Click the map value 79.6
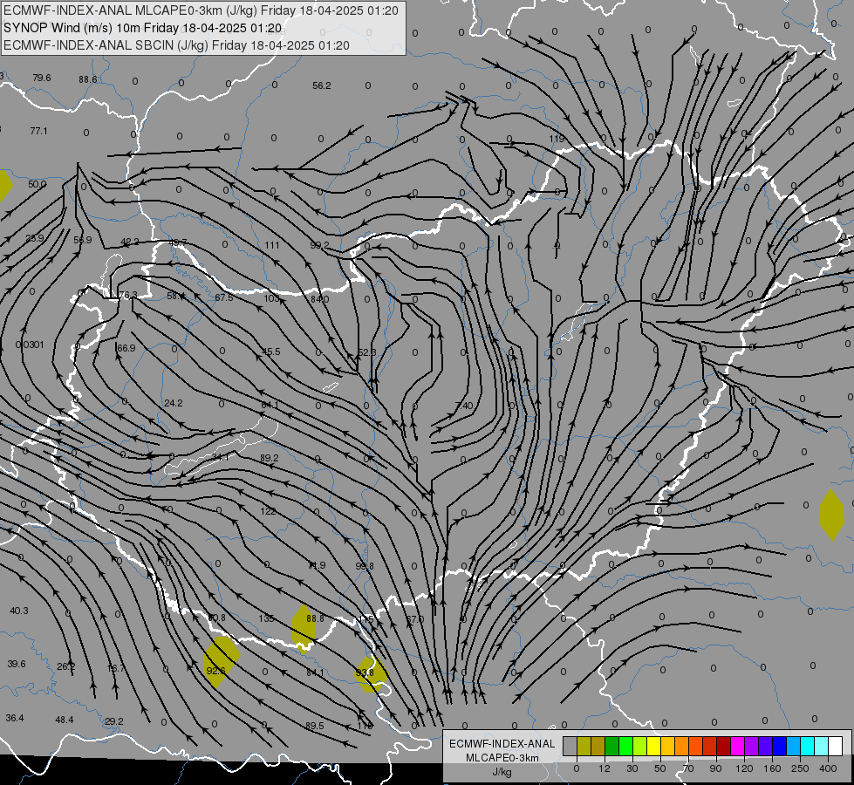The width and height of the screenshot is (854, 785). pyautogui.click(x=41, y=78)
